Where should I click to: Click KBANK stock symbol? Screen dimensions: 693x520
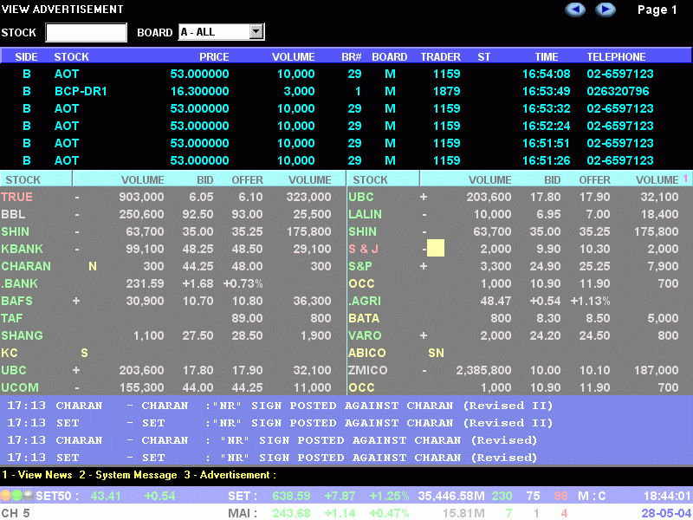pyautogui.click(x=22, y=249)
